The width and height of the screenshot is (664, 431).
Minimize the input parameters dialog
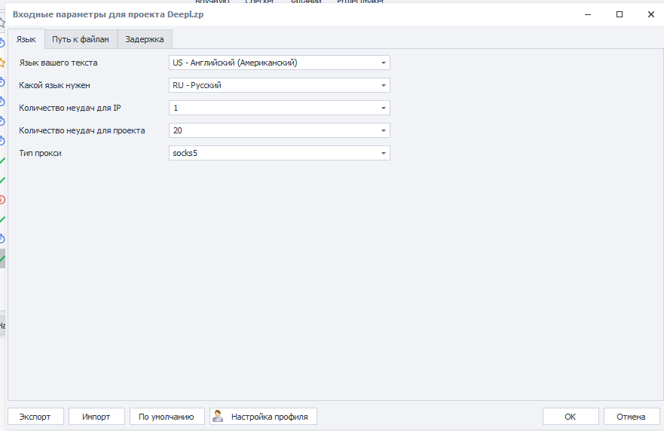click(588, 14)
